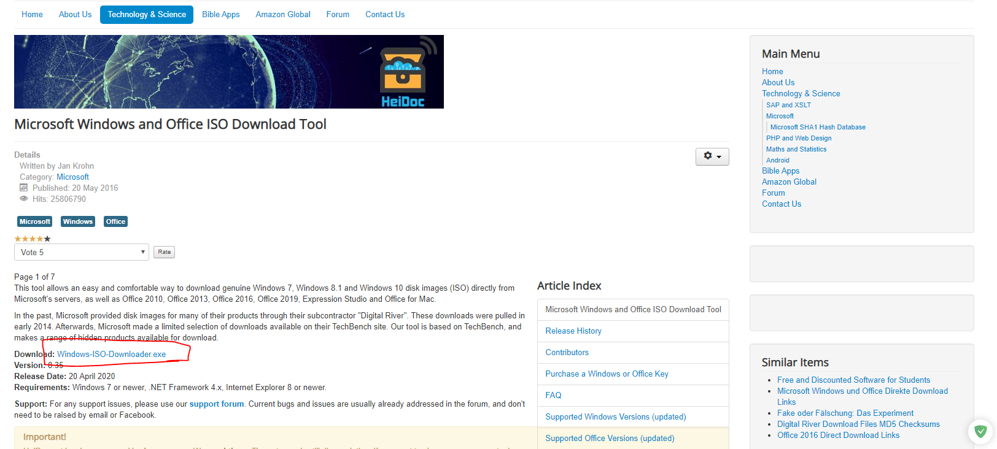Image resolution: width=997 pixels, height=449 pixels.
Task: Click Bible Apps in Main Menu sidebar
Action: point(781,171)
